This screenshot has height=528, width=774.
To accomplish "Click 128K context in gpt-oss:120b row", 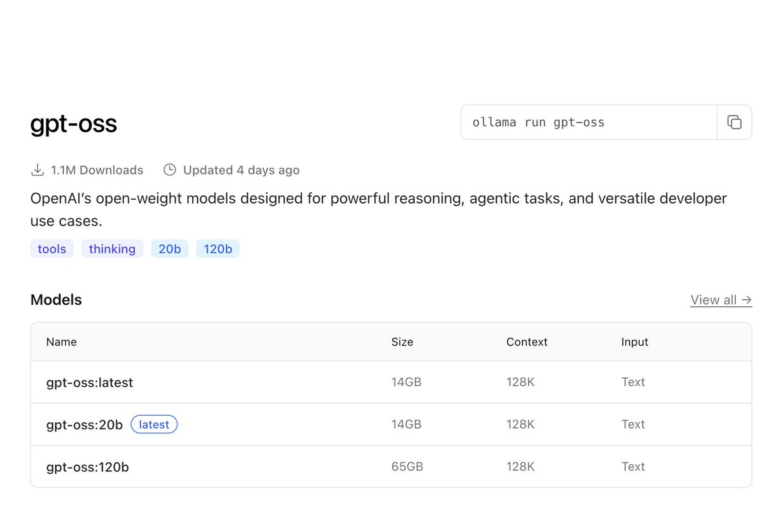I will click(521, 467).
